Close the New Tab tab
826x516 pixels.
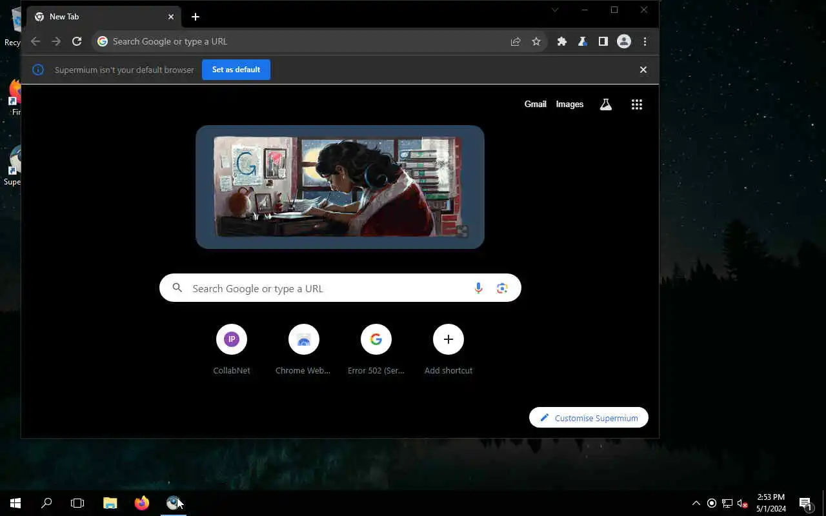coord(171,17)
